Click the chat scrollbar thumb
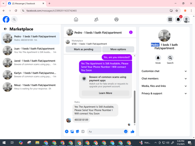The height and width of the screenshot is (146, 195). point(135,107)
